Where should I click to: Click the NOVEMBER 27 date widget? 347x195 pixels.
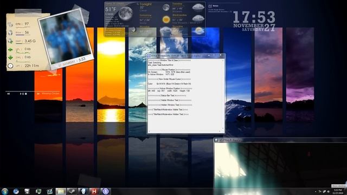[254, 27]
